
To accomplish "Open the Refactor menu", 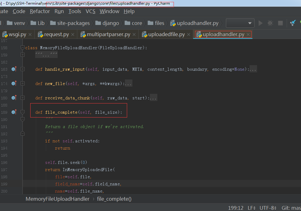I will [x=40, y=12].
